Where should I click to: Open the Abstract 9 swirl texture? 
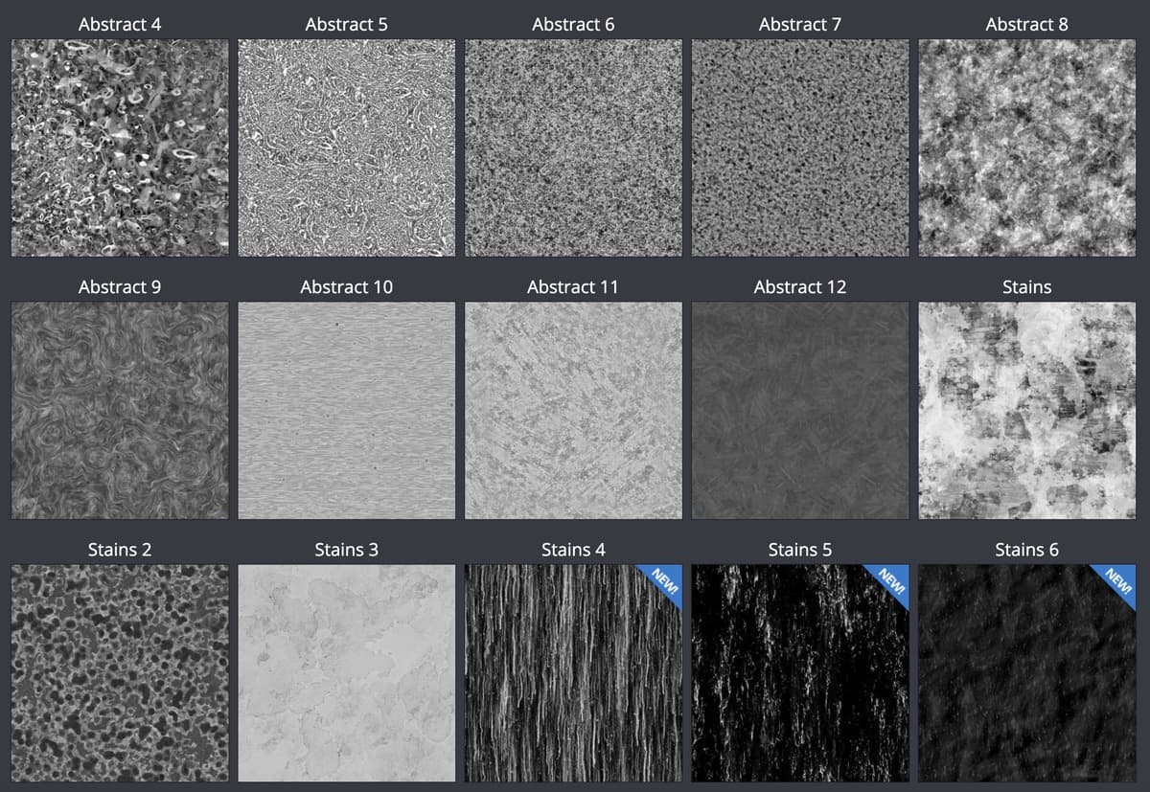120,411
